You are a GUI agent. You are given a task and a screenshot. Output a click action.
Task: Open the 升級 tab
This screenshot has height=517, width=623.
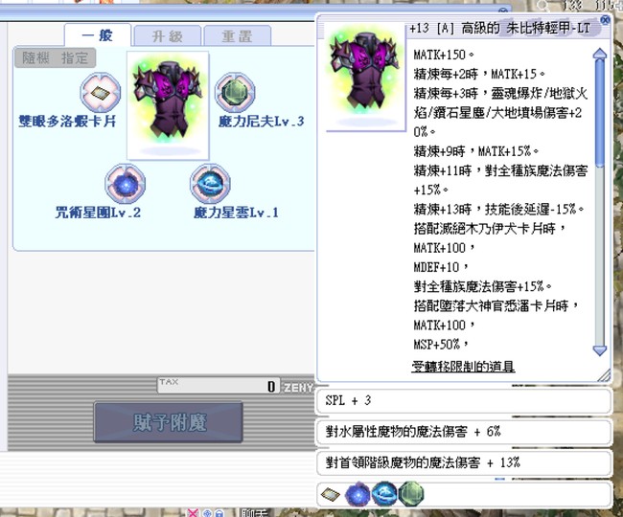pyautogui.click(x=165, y=36)
